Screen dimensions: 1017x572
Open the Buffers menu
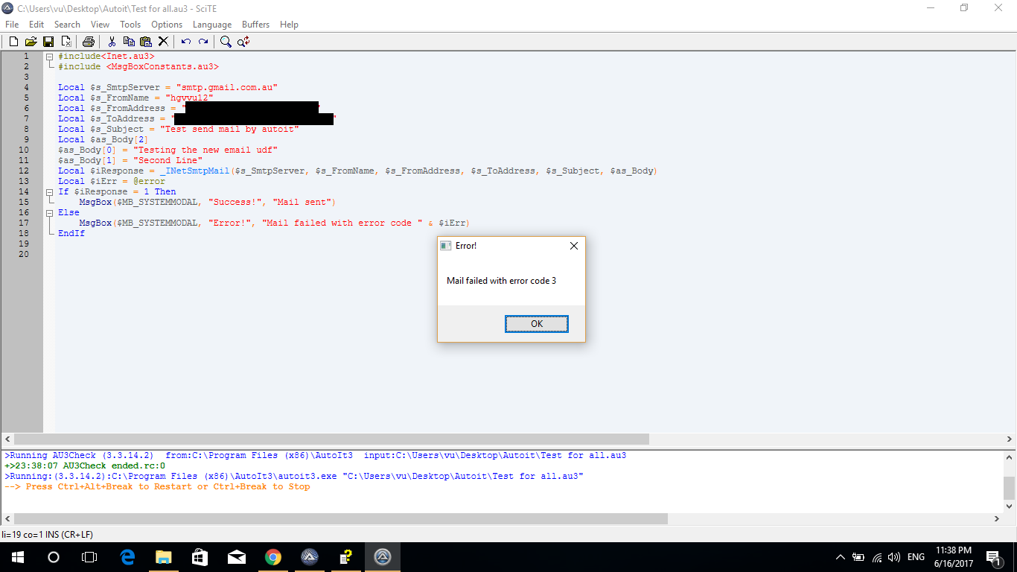click(x=255, y=25)
